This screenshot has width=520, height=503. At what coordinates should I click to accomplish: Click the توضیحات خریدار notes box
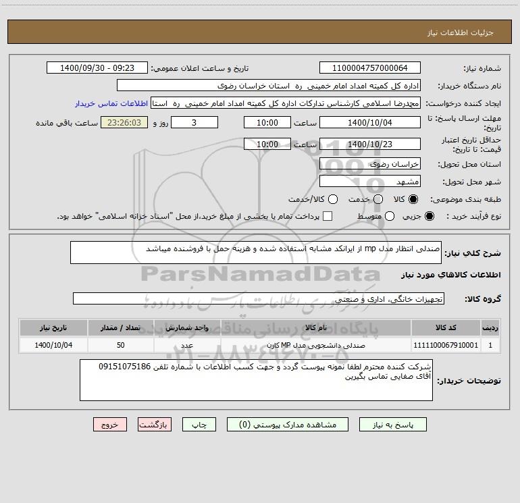[x=256, y=380]
